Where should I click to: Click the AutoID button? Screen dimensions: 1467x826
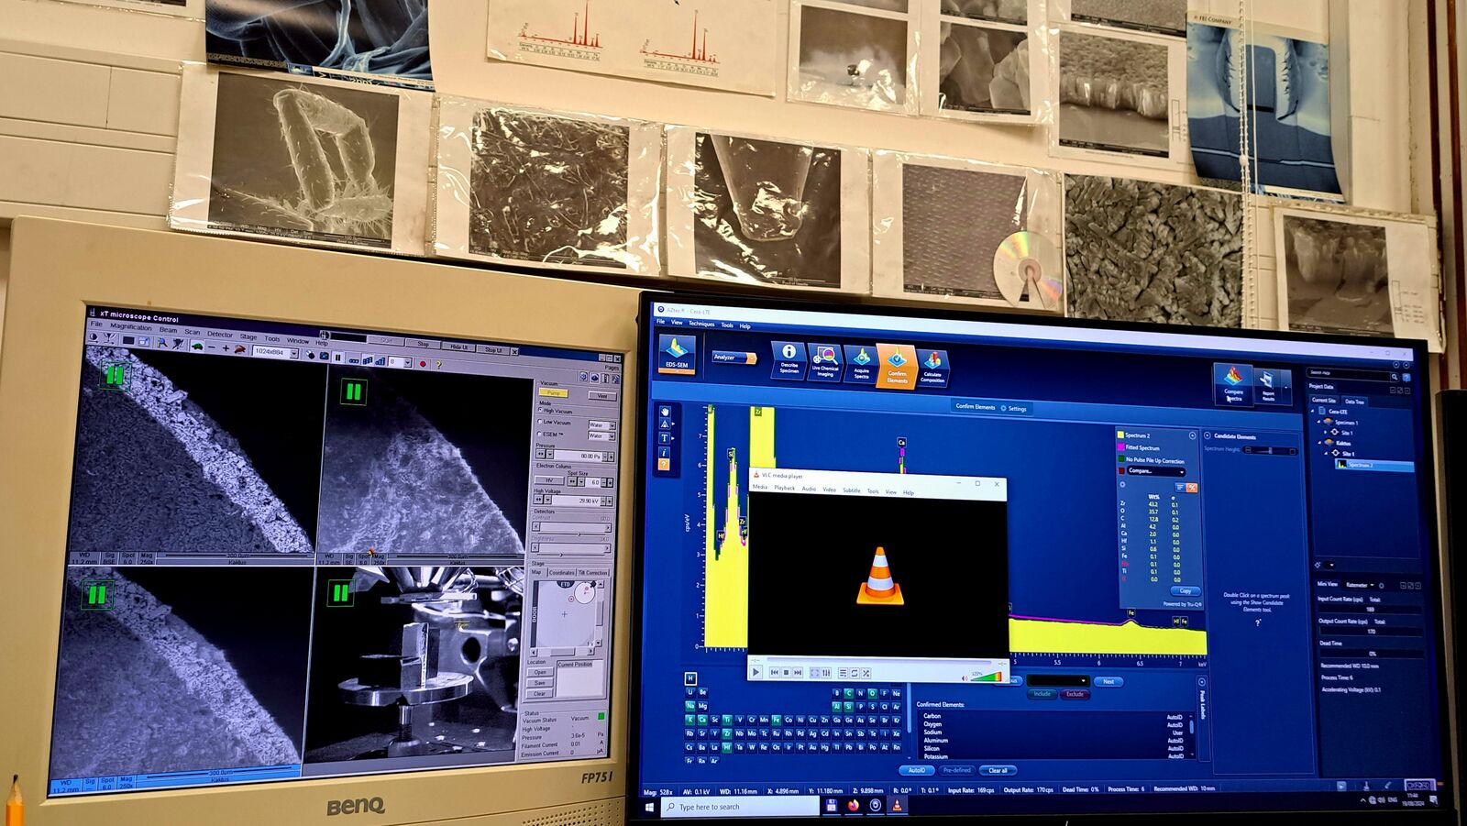(x=916, y=770)
